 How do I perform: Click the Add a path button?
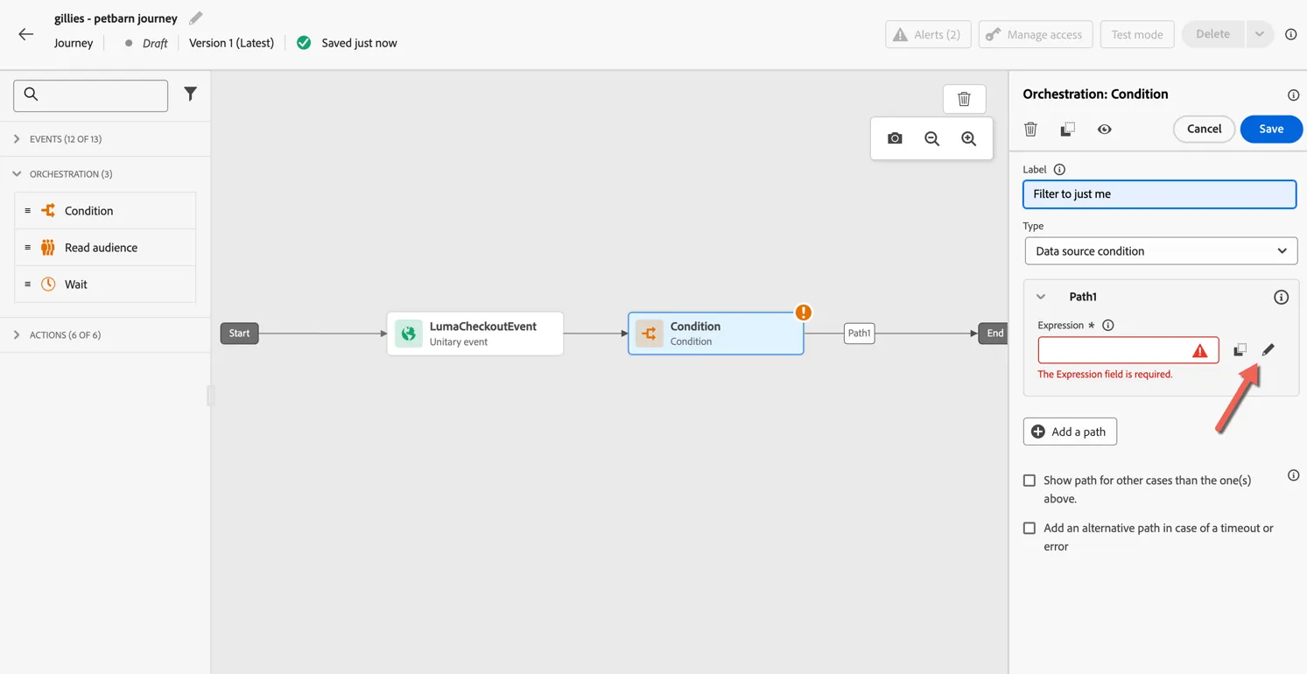coord(1070,432)
